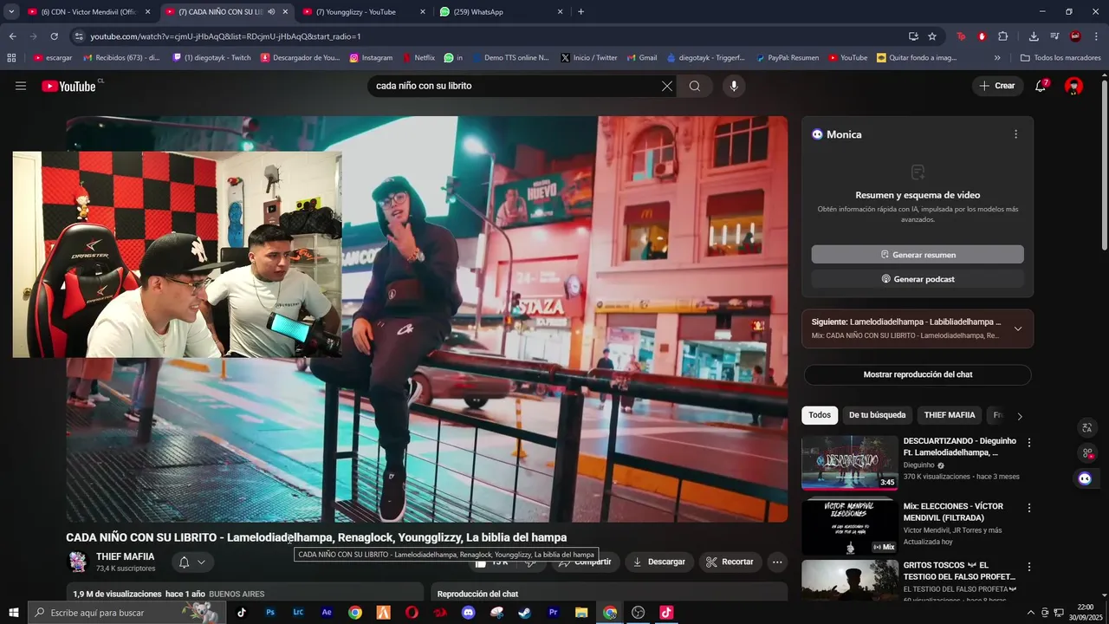1109x624 pixels.
Task: Open Twitch bookmark diegotayk
Action: pyautogui.click(x=212, y=58)
